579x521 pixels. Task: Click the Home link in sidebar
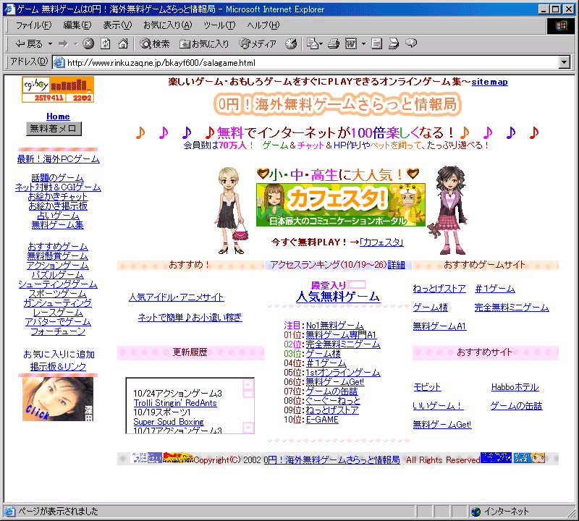(58, 117)
